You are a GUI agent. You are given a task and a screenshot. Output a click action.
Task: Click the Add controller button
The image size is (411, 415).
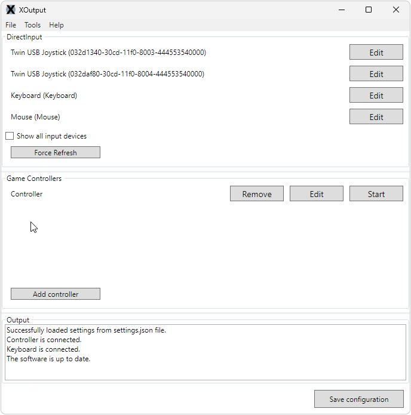(56, 294)
